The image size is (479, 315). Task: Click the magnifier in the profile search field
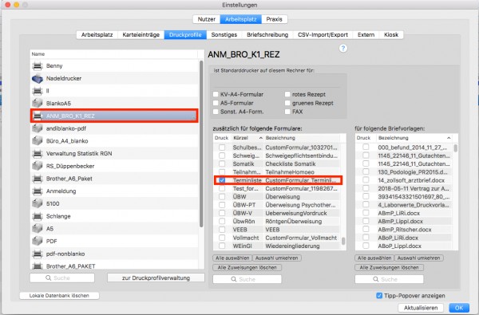(x=48, y=278)
